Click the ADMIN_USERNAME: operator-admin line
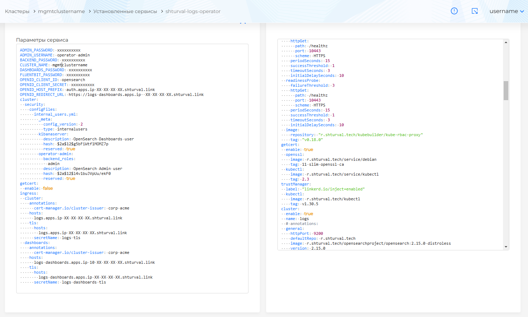The height and width of the screenshot is (317, 528). pyautogui.click(x=55, y=55)
